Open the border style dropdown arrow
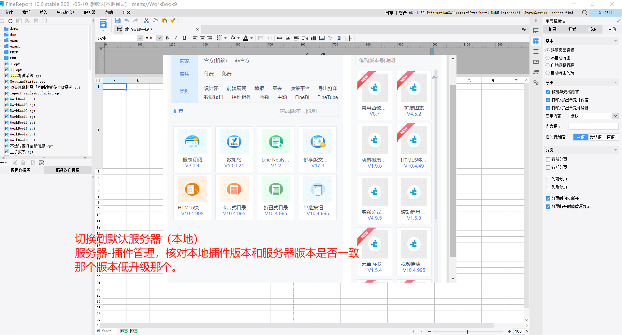Screen dimensions: 622x335 [x=225, y=38]
